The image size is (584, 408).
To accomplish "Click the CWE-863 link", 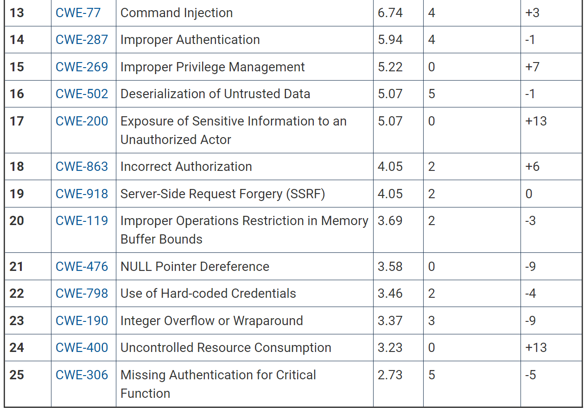I will click(82, 166).
